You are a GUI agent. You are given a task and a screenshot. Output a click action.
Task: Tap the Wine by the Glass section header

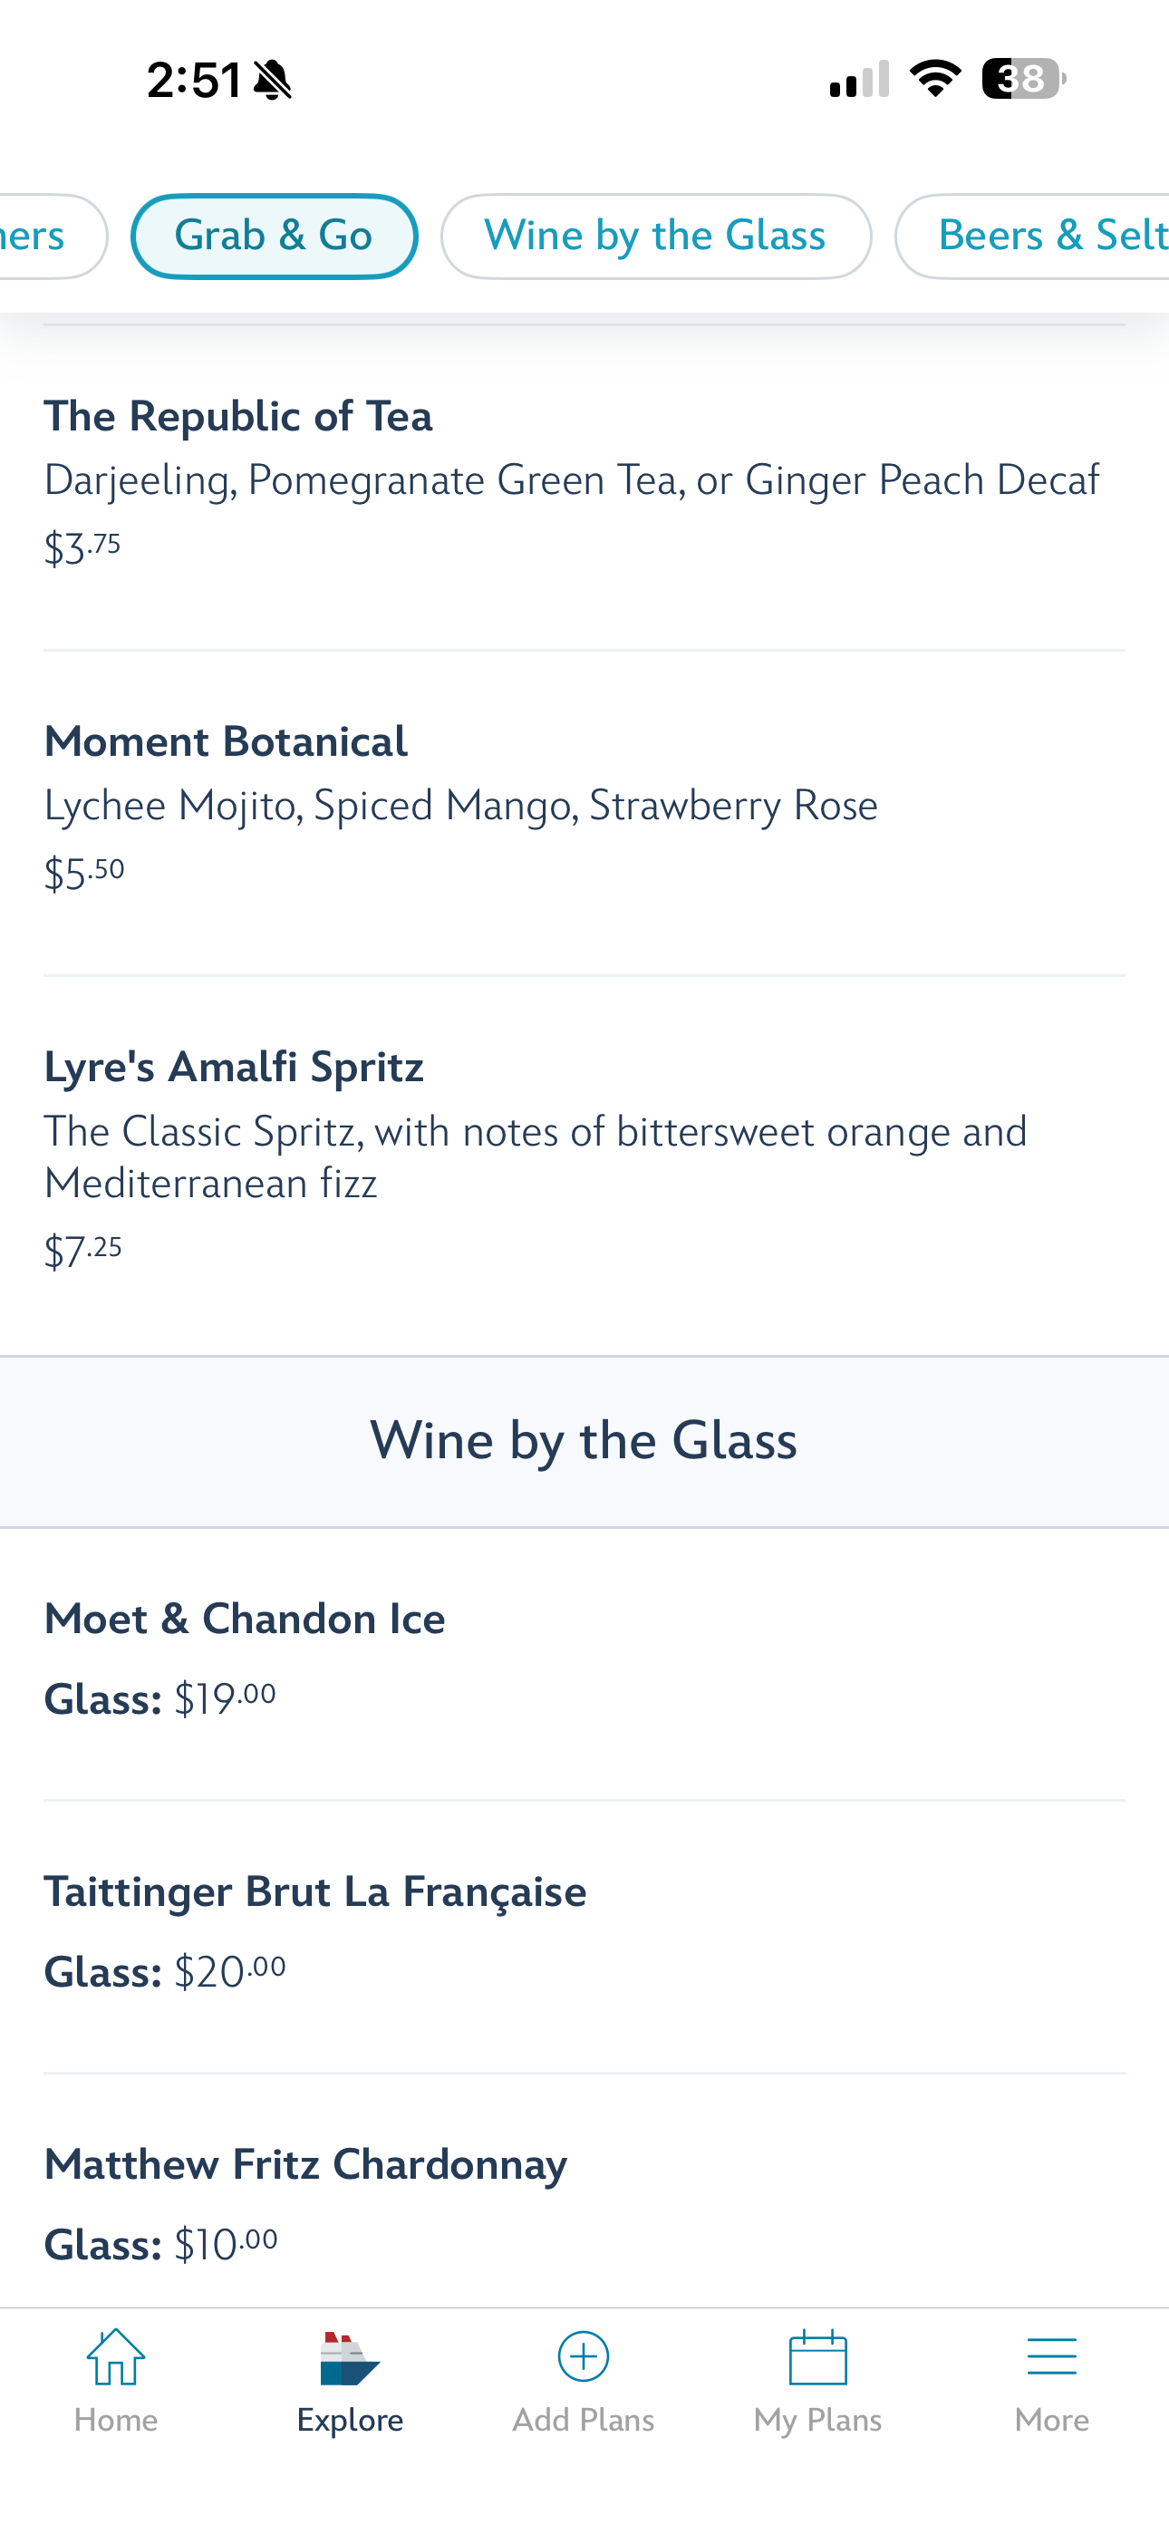click(x=584, y=1441)
